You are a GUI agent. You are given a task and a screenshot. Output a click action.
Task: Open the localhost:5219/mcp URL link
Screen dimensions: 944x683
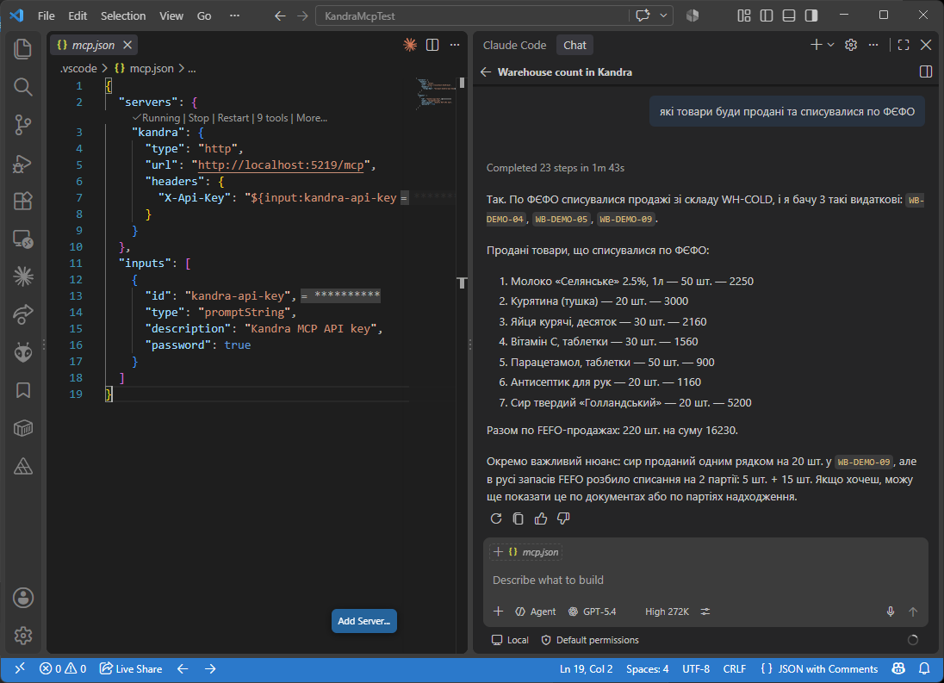(281, 165)
